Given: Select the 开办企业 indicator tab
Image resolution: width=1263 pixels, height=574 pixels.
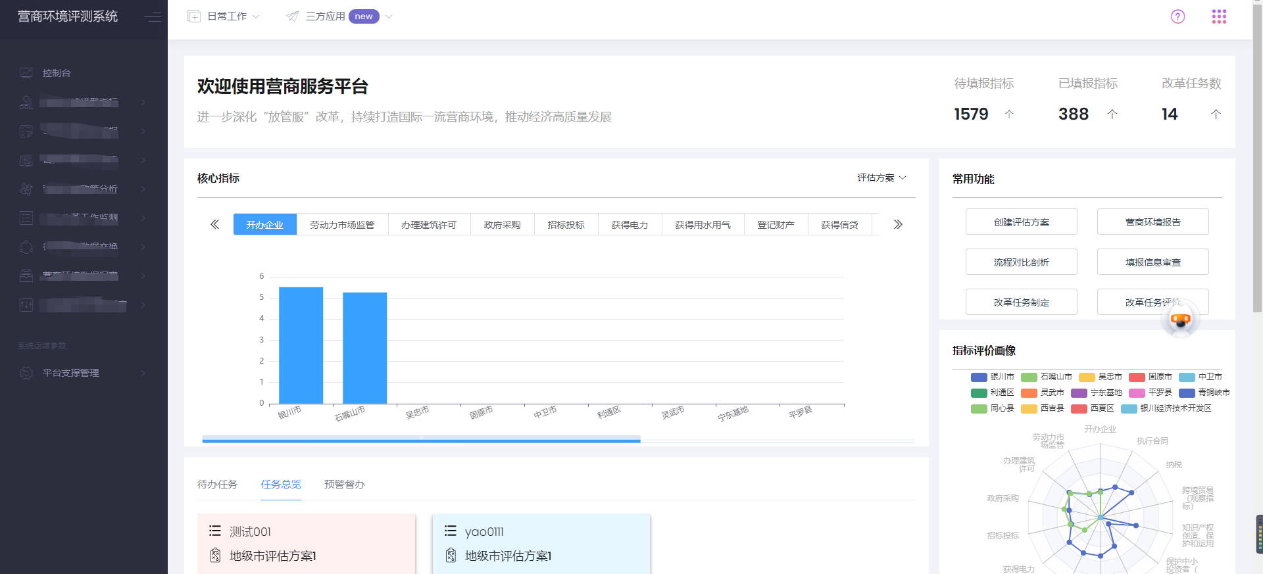Looking at the screenshot, I should pyautogui.click(x=265, y=224).
